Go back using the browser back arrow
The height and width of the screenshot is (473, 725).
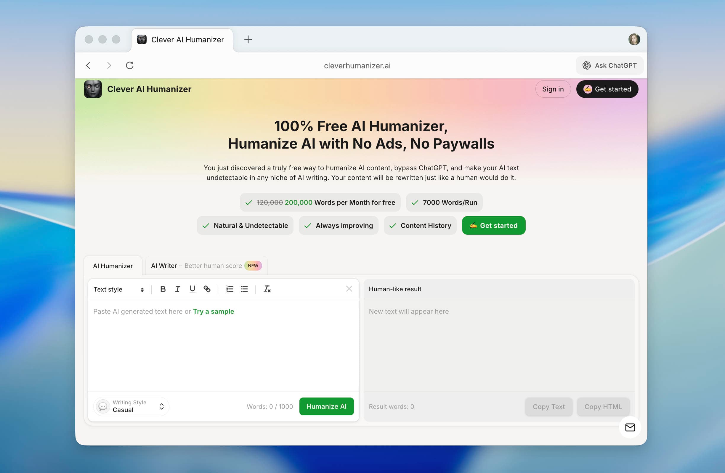click(88, 65)
